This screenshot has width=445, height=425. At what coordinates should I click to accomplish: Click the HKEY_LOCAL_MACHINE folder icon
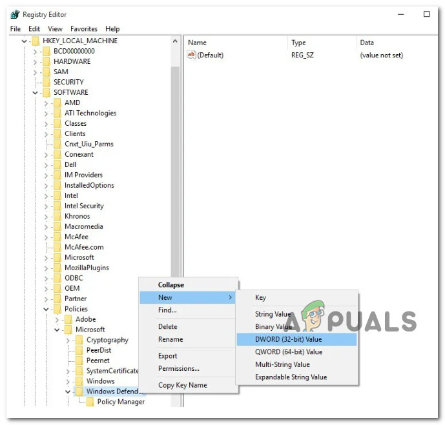[36, 41]
